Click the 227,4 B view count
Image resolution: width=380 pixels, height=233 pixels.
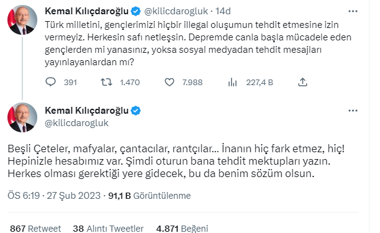pyautogui.click(x=260, y=83)
